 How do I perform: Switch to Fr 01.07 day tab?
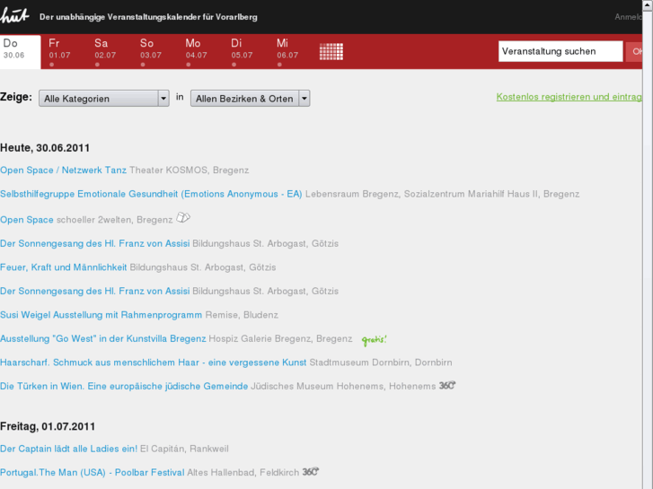pos(59,52)
